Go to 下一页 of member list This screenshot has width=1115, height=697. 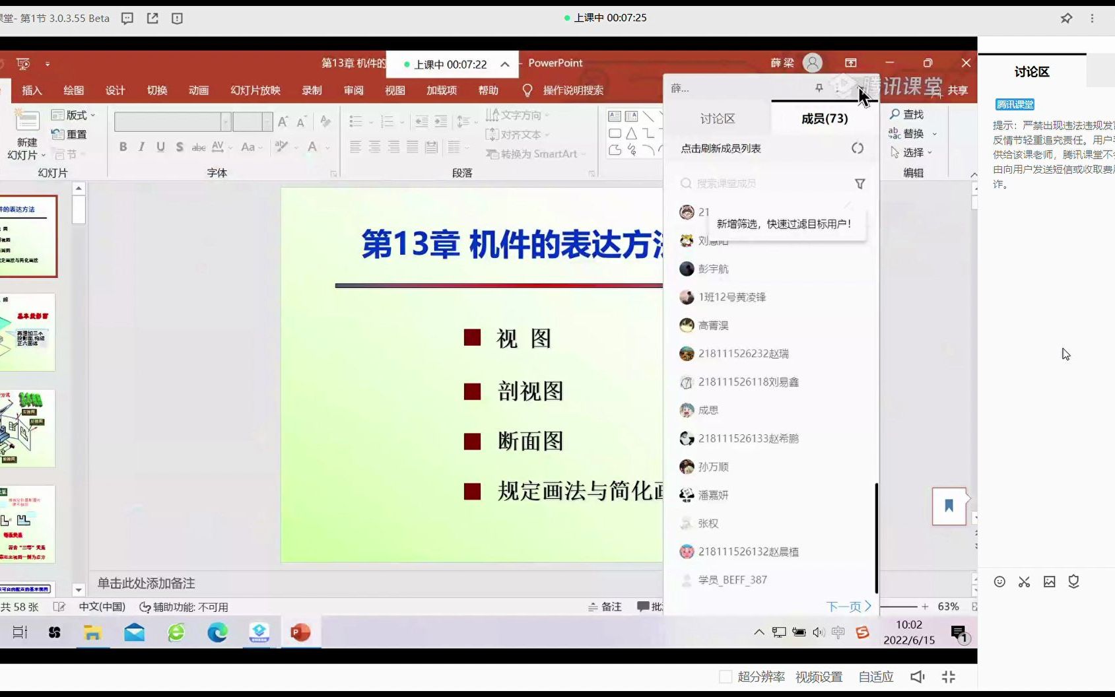(x=848, y=606)
